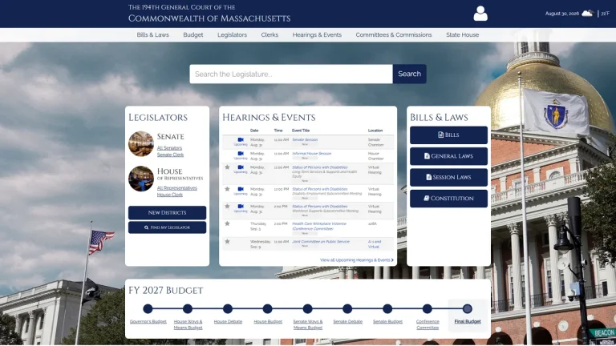
Task: Star the Disability Employment Subcommittee meeting
Action: pos(227,189)
